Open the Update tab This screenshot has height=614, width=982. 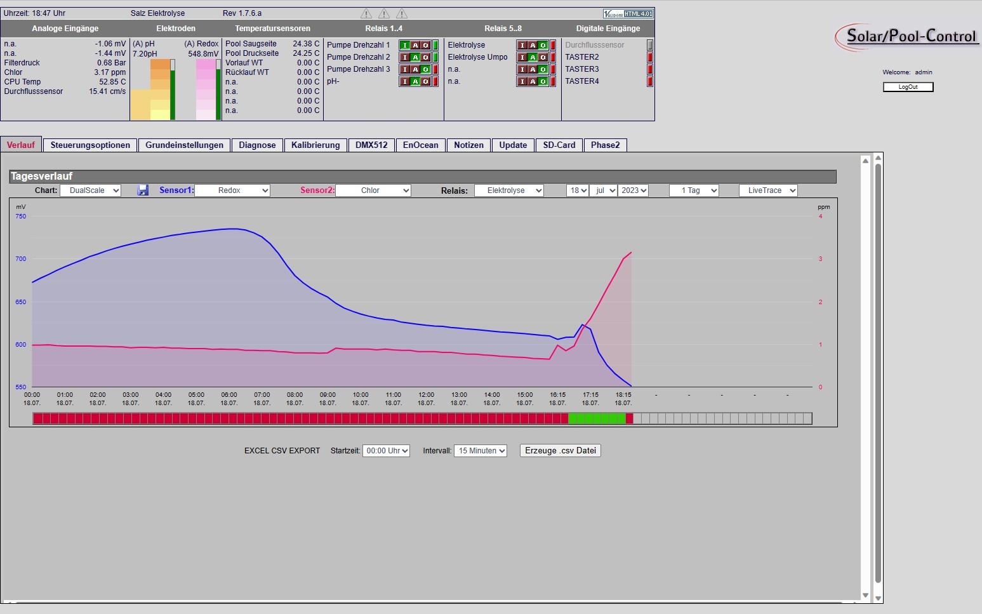513,145
